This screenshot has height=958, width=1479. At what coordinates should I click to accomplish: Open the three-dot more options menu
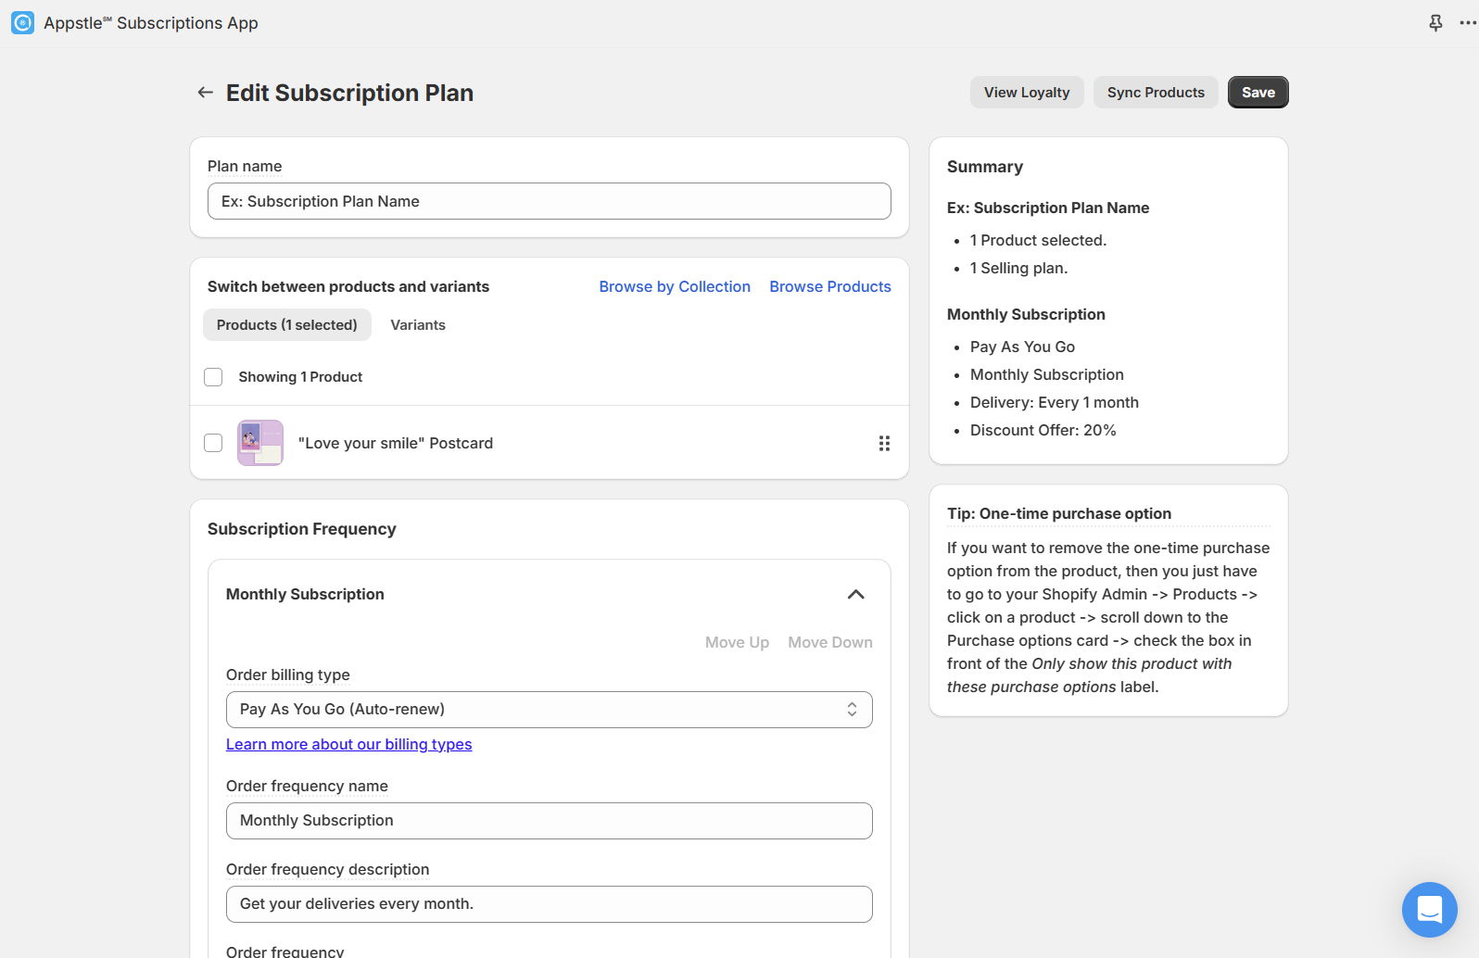[1468, 23]
